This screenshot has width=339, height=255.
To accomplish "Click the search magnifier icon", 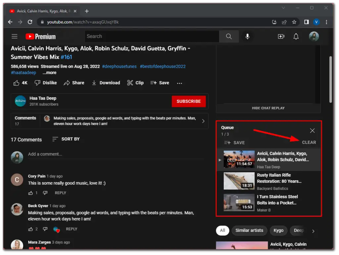I will [x=229, y=36].
